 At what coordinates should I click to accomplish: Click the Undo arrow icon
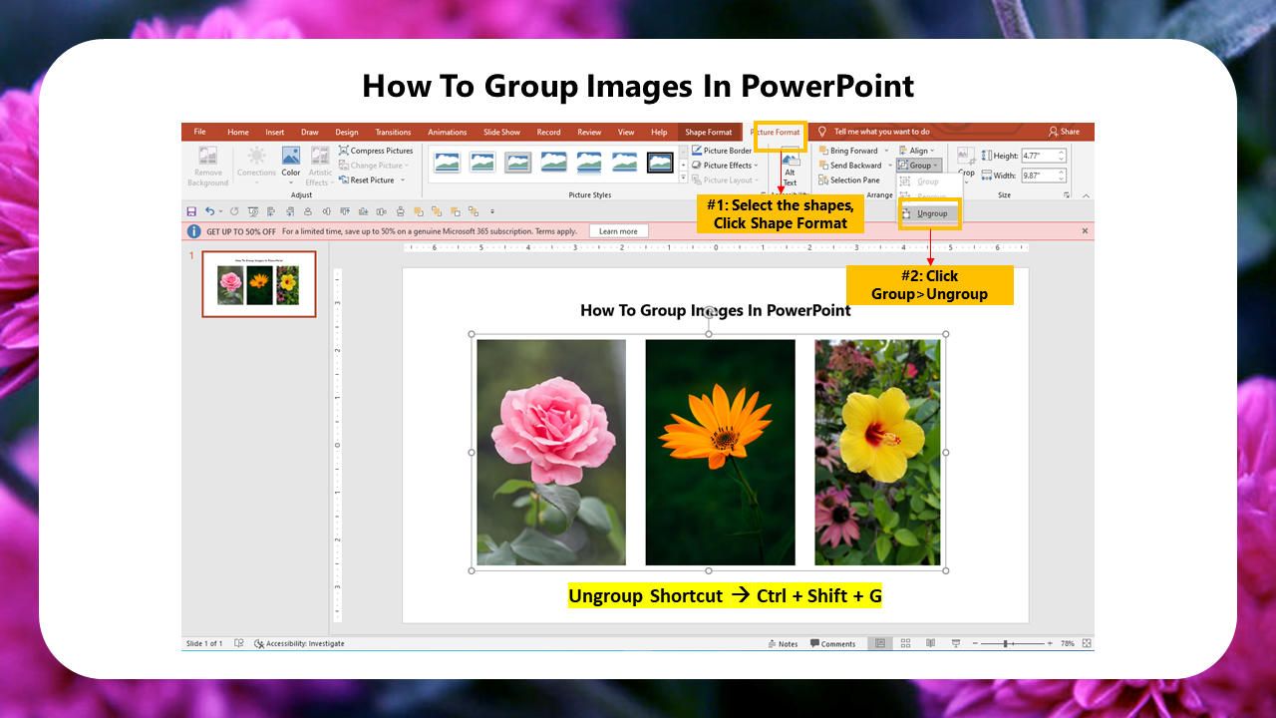click(209, 211)
